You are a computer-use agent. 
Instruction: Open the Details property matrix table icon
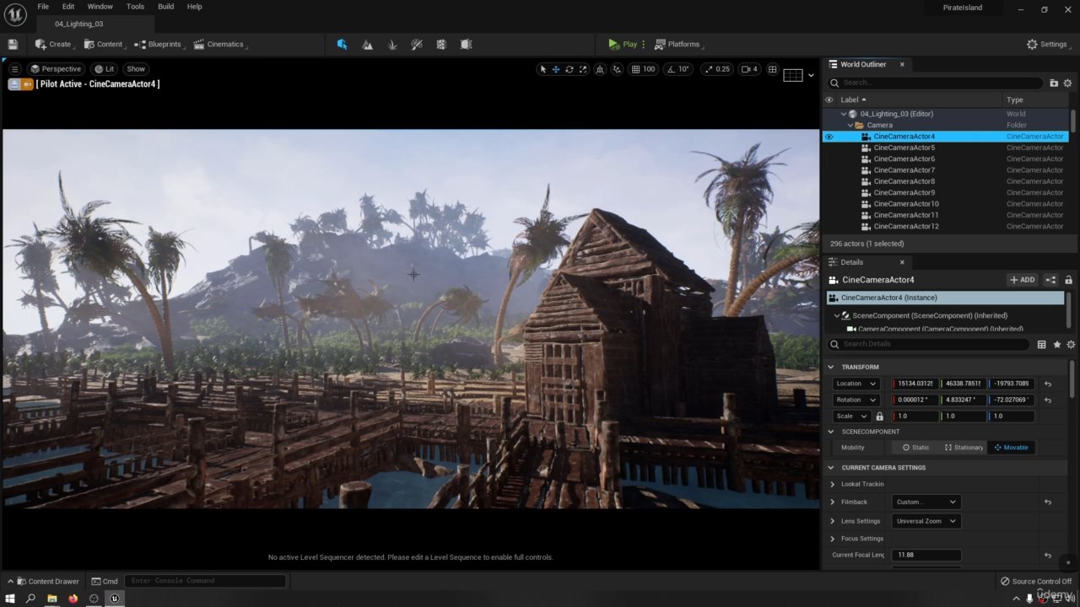(1042, 344)
